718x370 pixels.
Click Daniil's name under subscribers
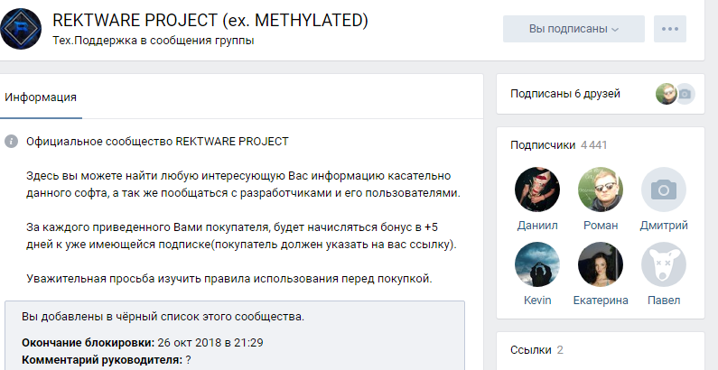click(x=536, y=226)
